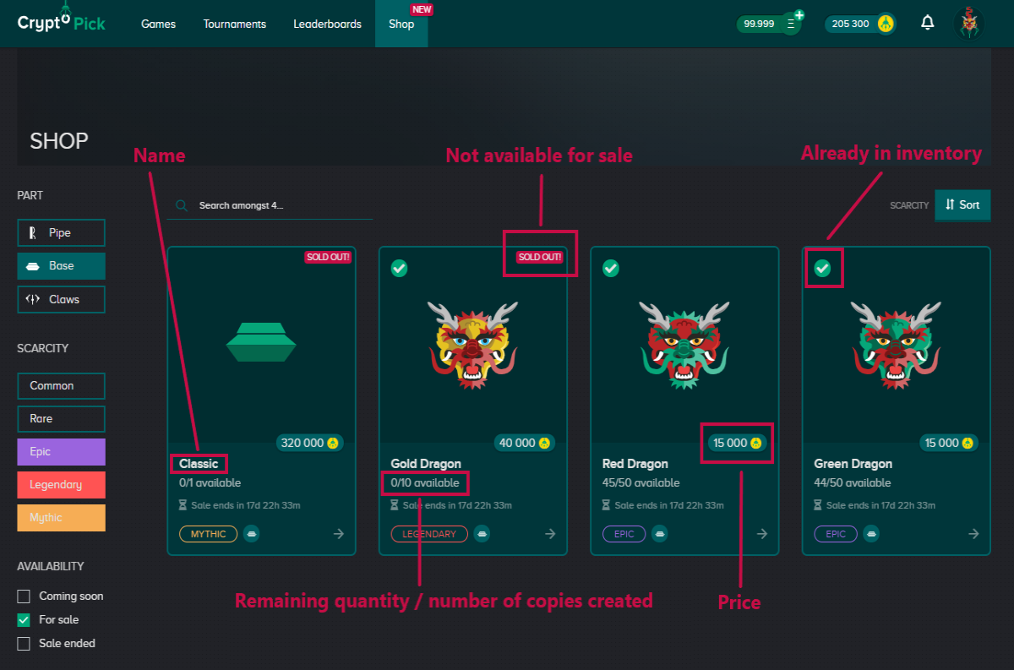Open the Leaderboards page
The image size is (1014, 670).
pyautogui.click(x=327, y=24)
